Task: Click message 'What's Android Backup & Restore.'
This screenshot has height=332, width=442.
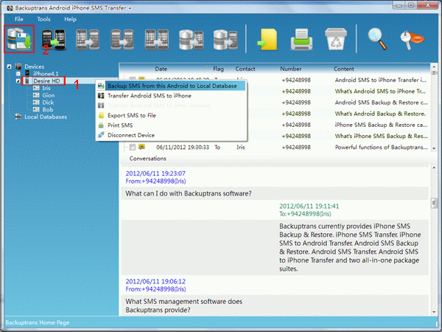Action: click(380, 114)
